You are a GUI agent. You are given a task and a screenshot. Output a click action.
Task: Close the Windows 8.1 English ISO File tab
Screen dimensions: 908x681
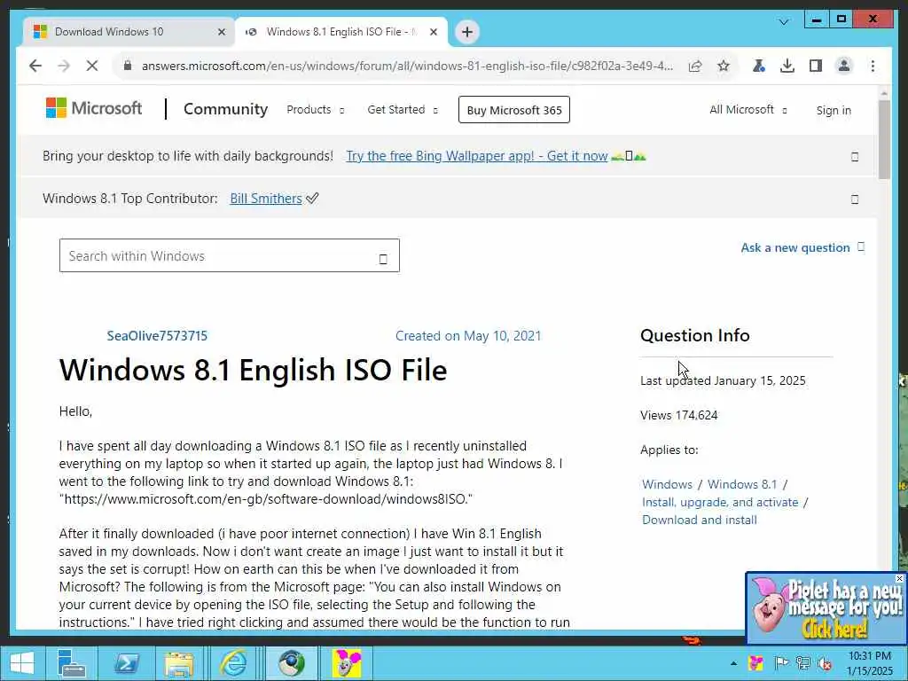(x=433, y=32)
